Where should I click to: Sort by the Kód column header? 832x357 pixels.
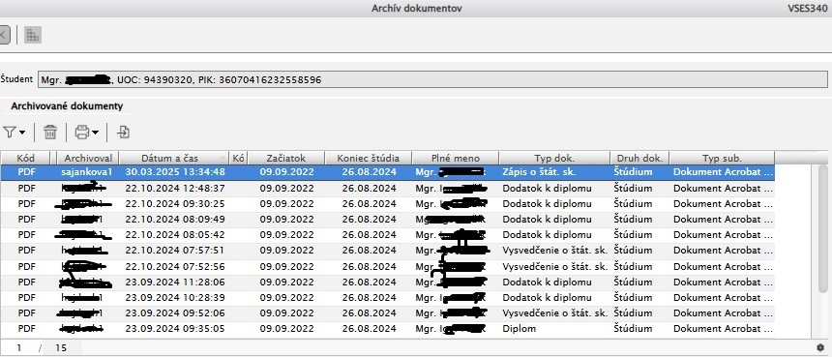(x=25, y=158)
